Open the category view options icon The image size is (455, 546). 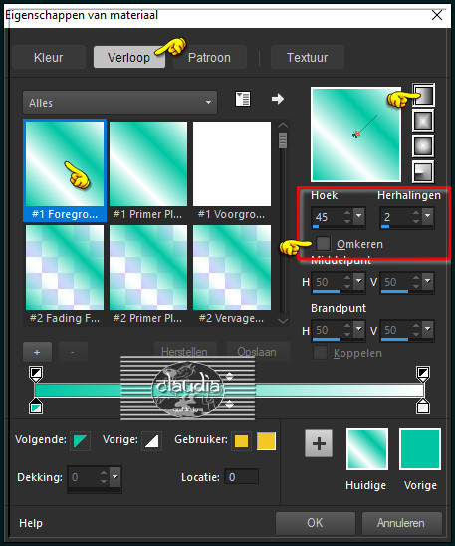pos(243,99)
